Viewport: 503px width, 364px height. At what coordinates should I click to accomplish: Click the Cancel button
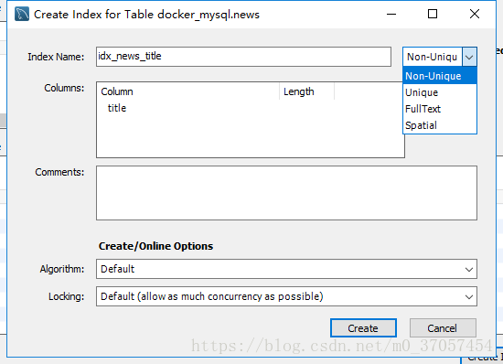[443, 327]
